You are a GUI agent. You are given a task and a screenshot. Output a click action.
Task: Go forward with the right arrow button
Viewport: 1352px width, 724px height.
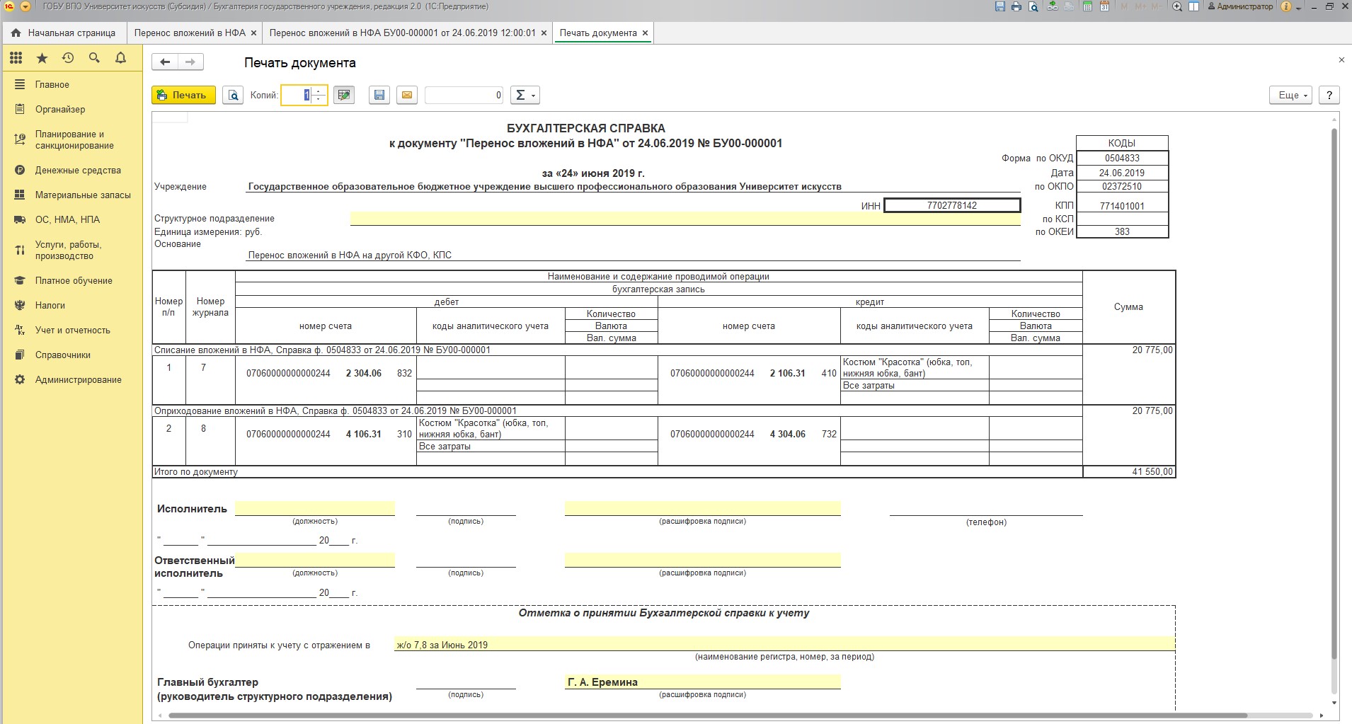(x=190, y=62)
